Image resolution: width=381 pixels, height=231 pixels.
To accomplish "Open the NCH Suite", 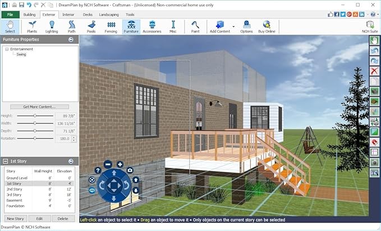I will click(370, 26).
